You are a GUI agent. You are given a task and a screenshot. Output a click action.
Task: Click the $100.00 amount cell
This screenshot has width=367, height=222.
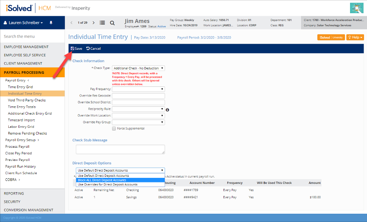click(x=315, y=197)
